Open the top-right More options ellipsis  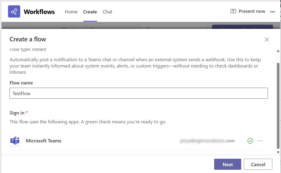[x=272, y=12]
